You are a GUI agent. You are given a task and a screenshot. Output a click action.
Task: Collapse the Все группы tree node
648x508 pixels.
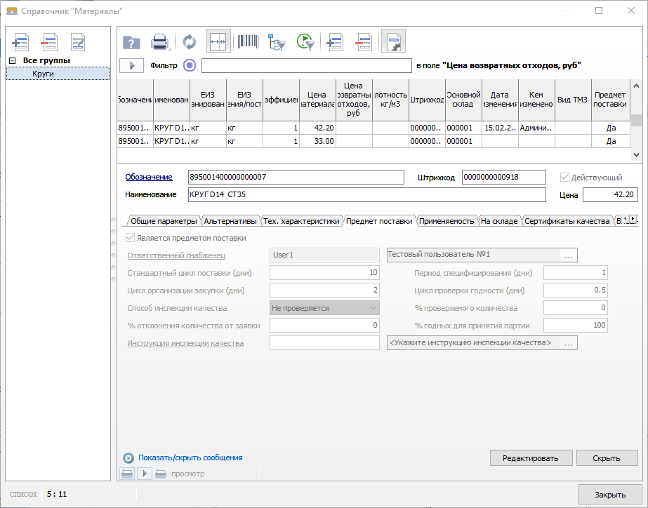pyautogui.click(x=12, y=61)
